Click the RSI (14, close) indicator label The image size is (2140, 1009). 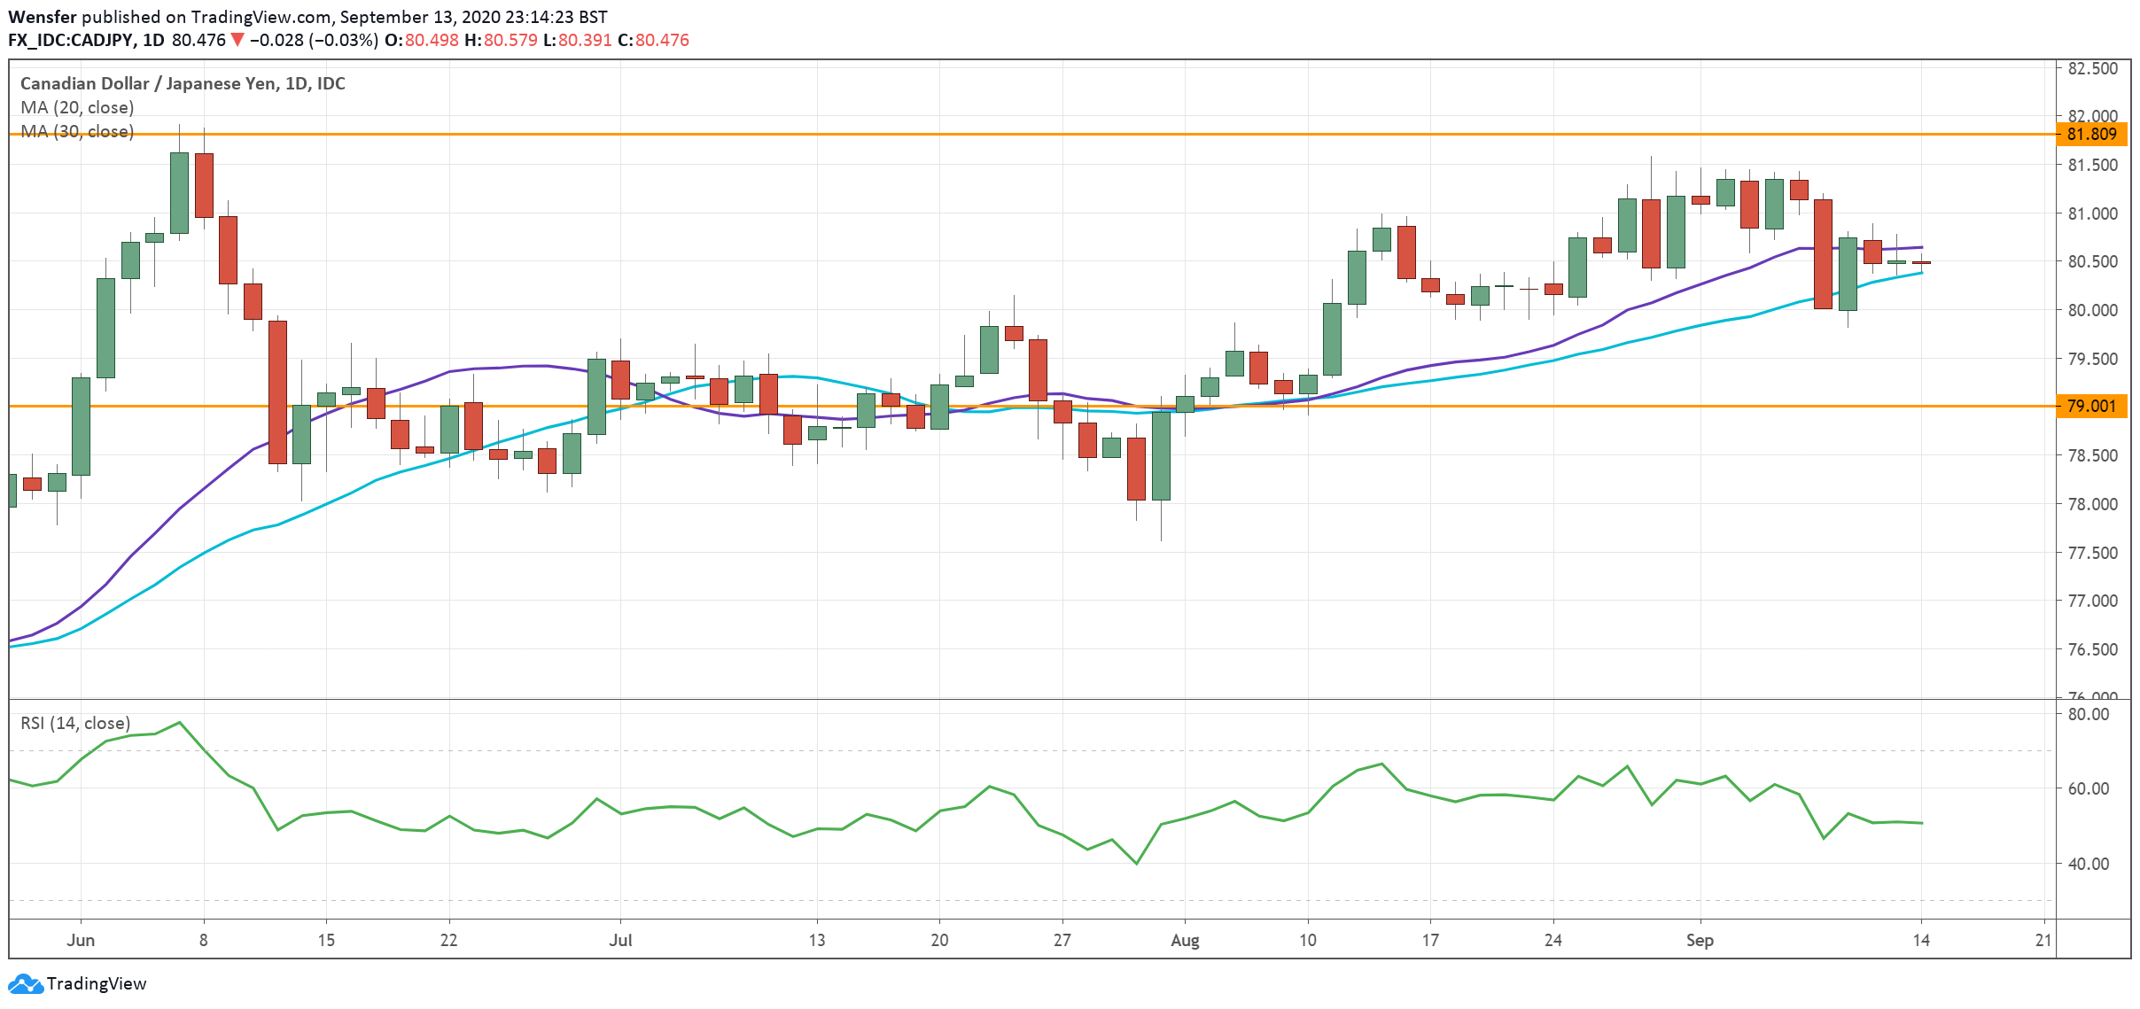[x=75, y=723]
